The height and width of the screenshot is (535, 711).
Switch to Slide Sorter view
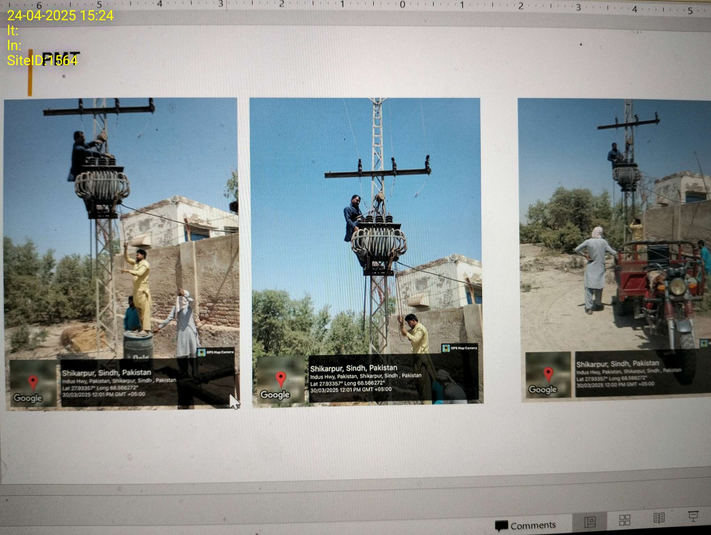[x=624, y=520]
